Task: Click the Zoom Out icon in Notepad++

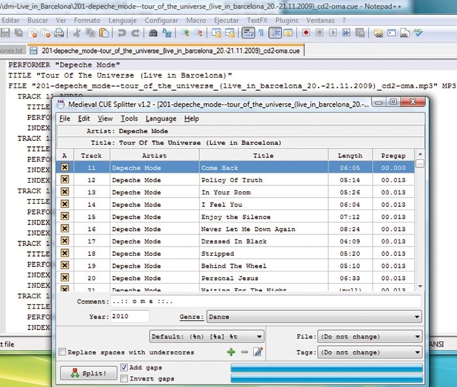Action: (x=198, y=33)
